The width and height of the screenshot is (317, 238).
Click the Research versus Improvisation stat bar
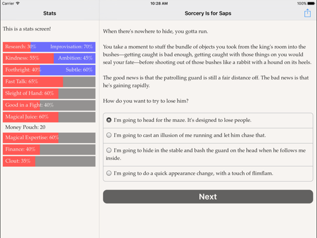point(49,47)
